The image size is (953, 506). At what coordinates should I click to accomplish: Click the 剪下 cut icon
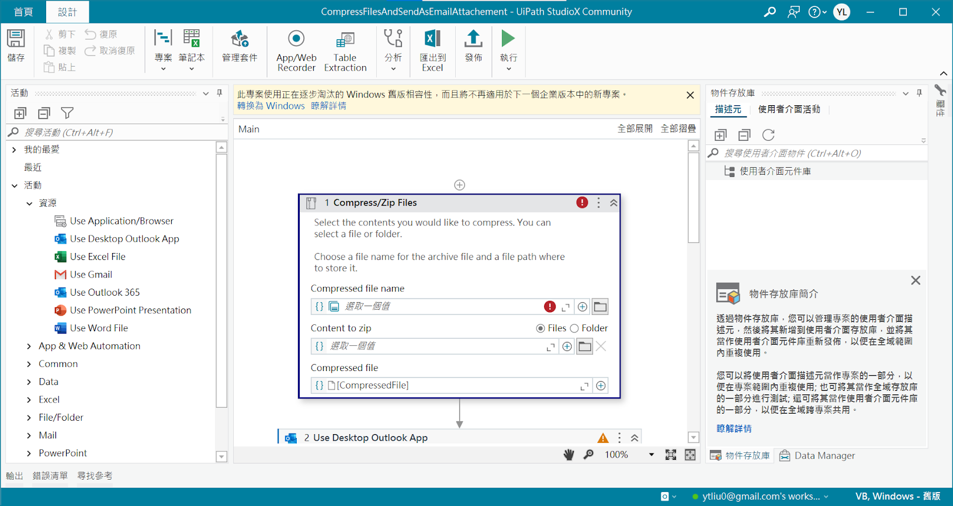point(49,34)
